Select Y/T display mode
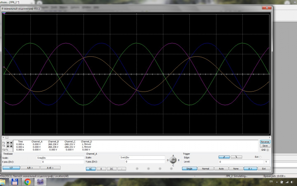Image resolution: width=297 pixels, height=186 pixels. [x=11, y=168]
